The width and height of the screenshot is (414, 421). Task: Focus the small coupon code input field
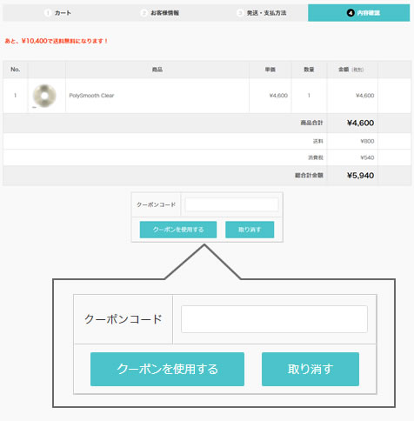click(x=231, y=204)
